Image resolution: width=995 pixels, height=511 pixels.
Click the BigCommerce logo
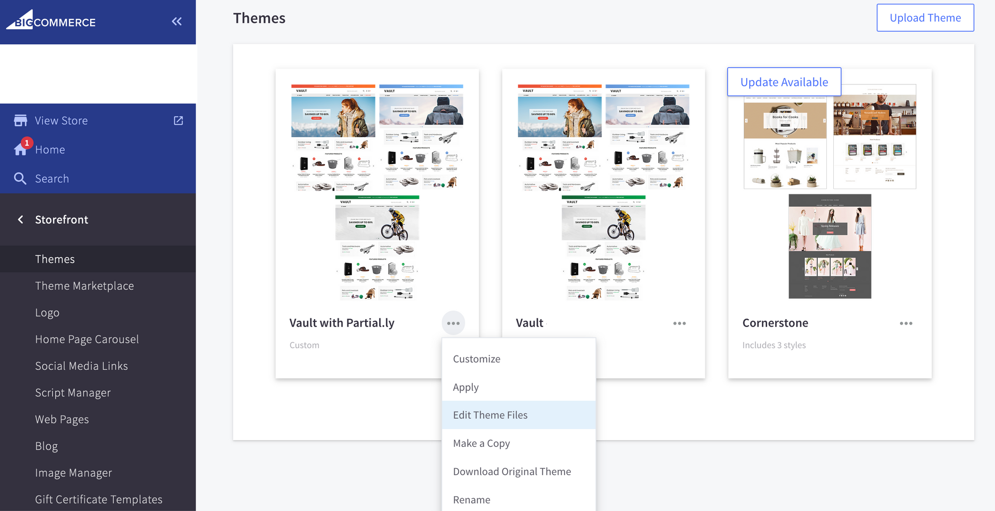51,20
